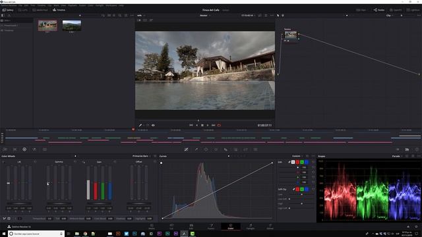Select the second gallery still of hills
Viewport: 422px width, 237px height.
pos(72,26)
